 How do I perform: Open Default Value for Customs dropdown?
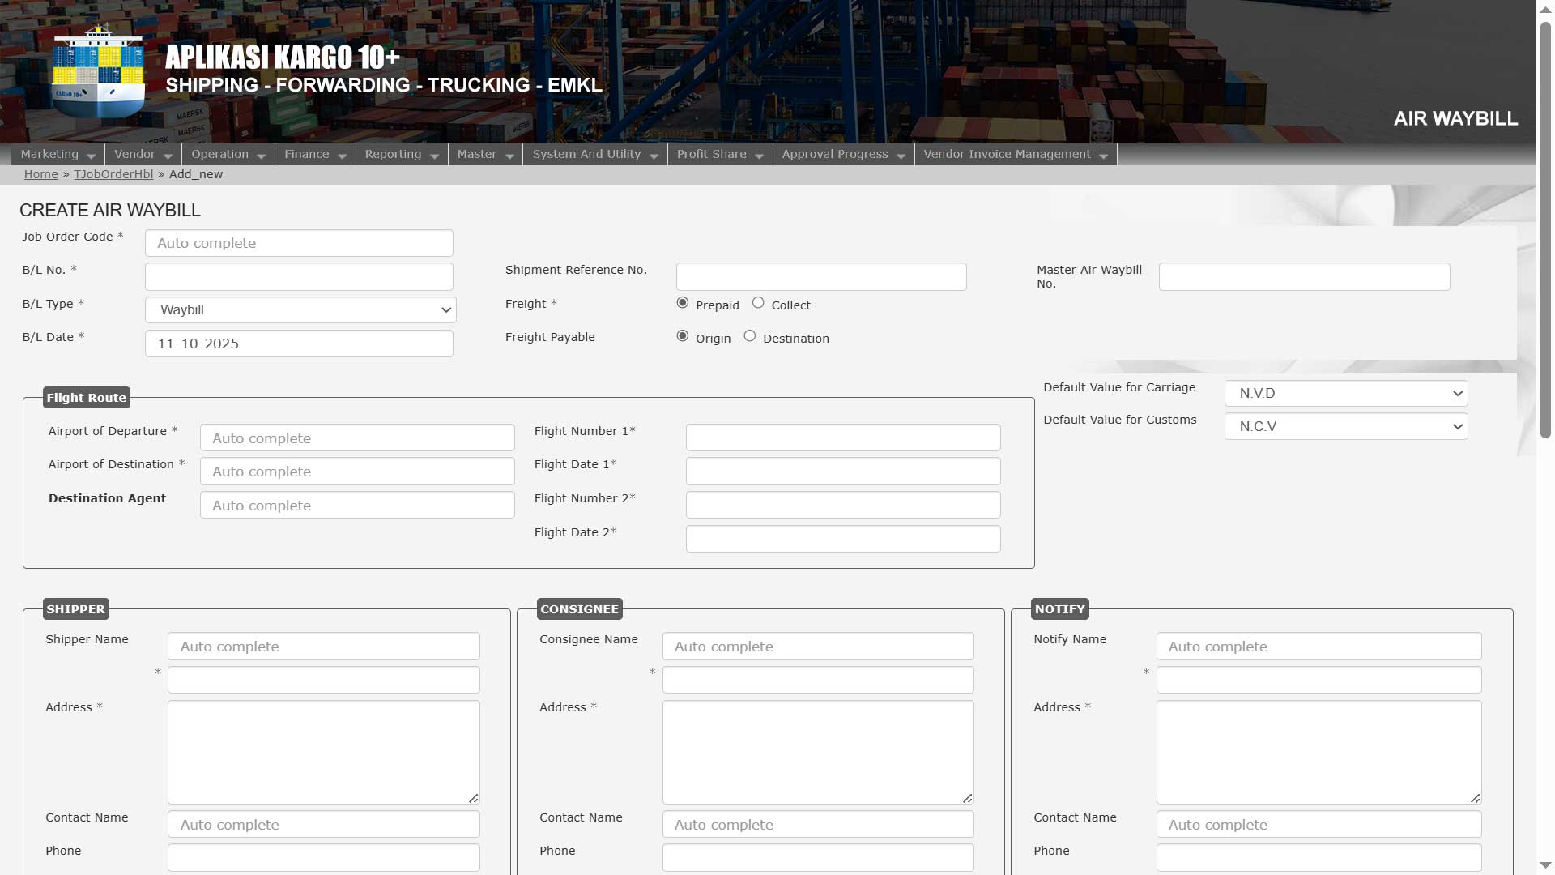tap(1345, 427)
